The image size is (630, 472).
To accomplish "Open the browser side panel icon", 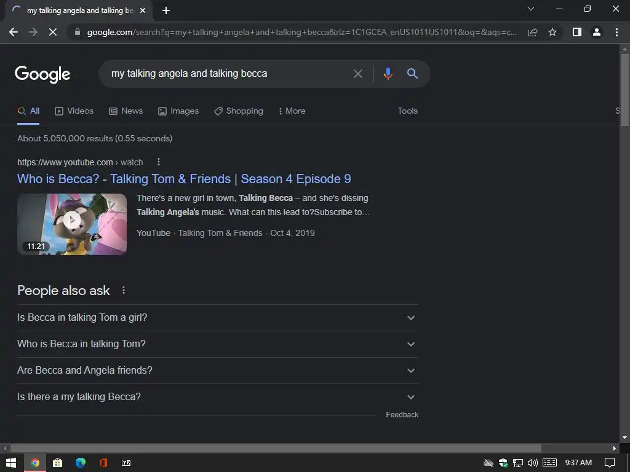I will [577, 32].
